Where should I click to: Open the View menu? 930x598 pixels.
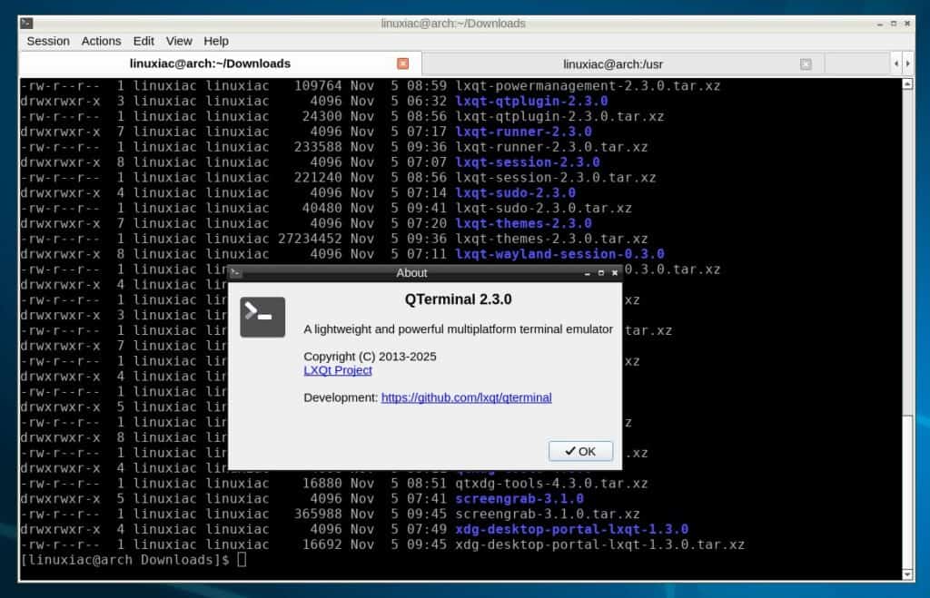[179, 41]
